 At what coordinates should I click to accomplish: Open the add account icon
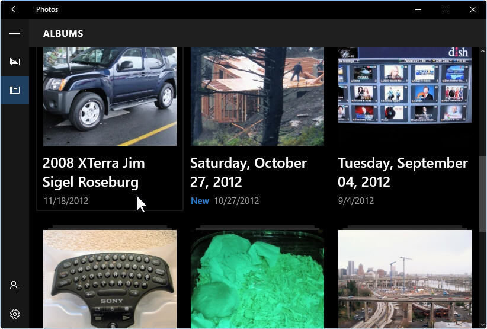[14, 286]
